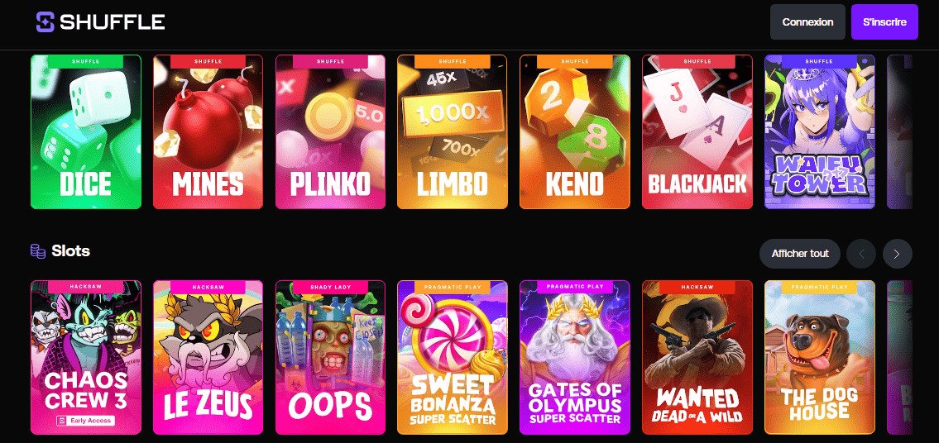Open the Le Zeus slot
This screenshot has width=939, height=443.
pos(208,357)
